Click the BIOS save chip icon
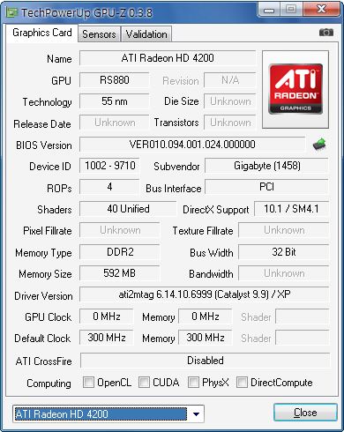 pyautogui.click(x=319, y=145)
